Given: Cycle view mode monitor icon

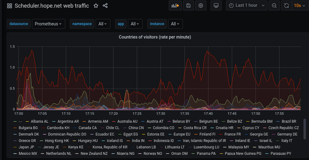Looking at the screenshot, I should pyautogui.click(x=216, y=6).
